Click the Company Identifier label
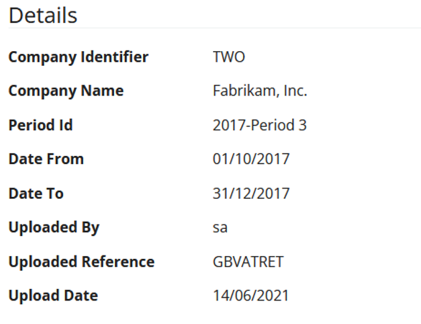Image resolution: width=421 pixels, height=324 pixels. [78, 57]
